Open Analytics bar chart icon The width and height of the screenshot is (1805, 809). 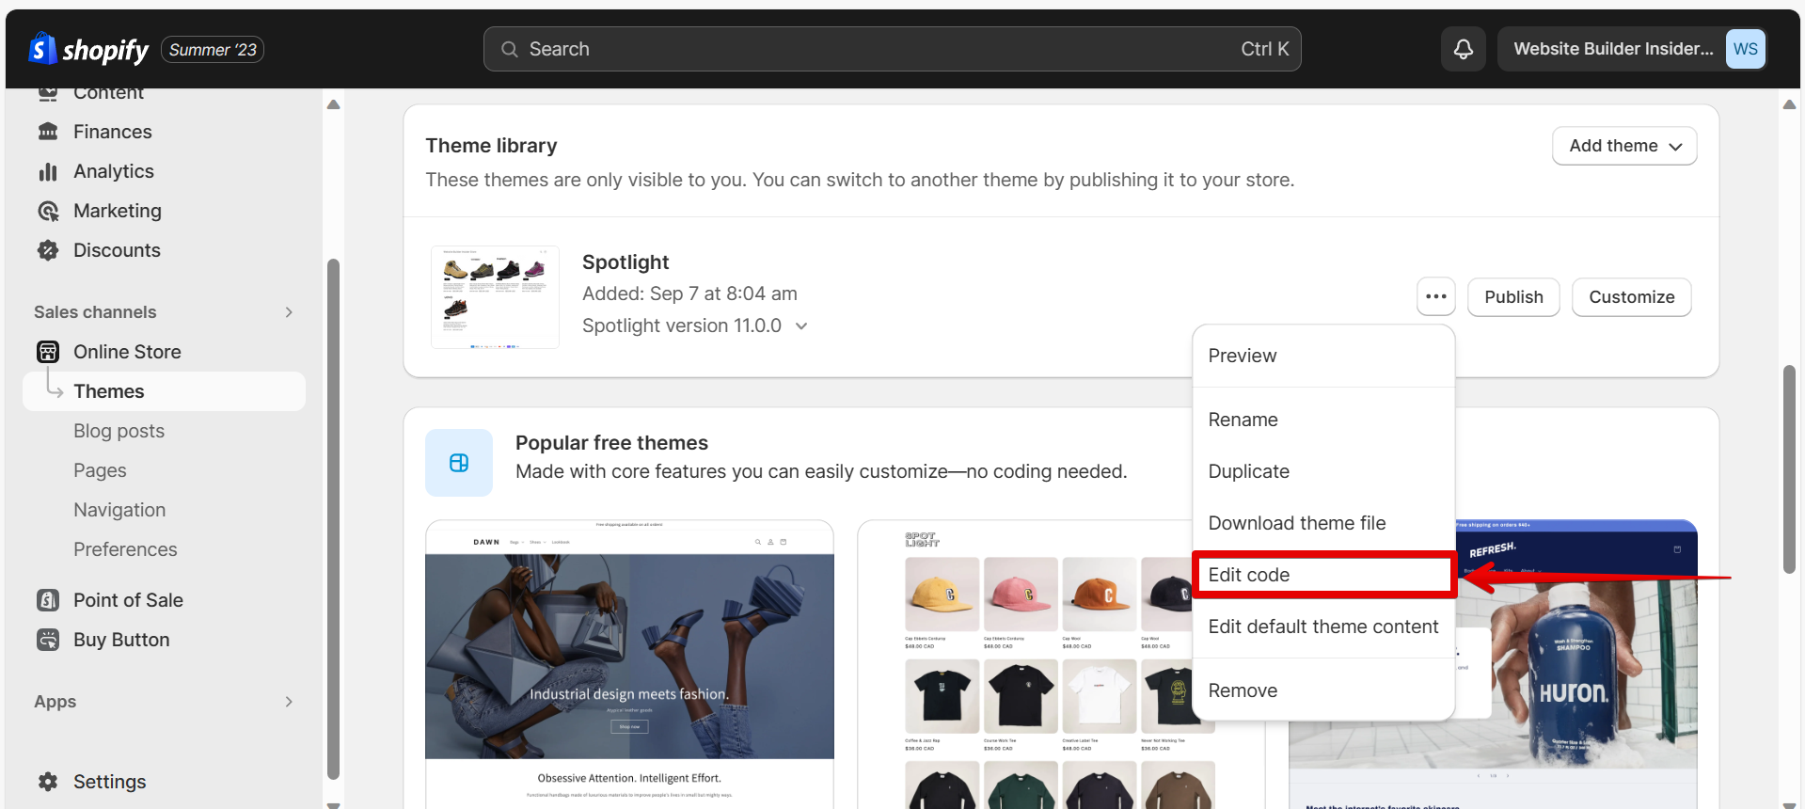(x=48, y=171)
